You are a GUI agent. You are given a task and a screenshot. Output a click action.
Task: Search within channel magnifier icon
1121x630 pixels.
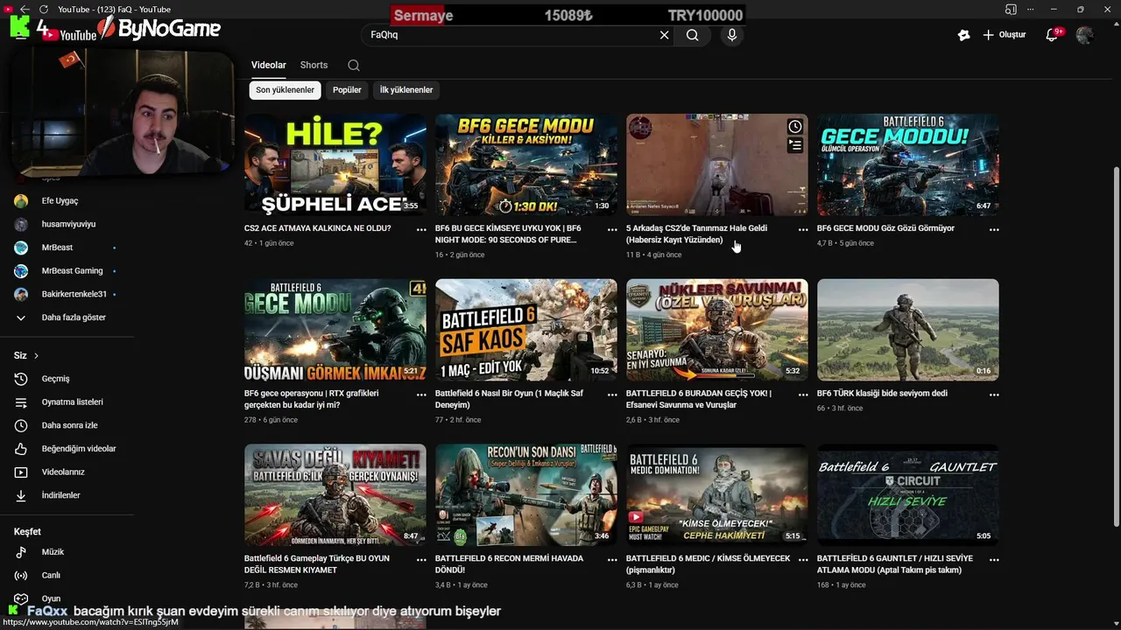coord(353,66)
